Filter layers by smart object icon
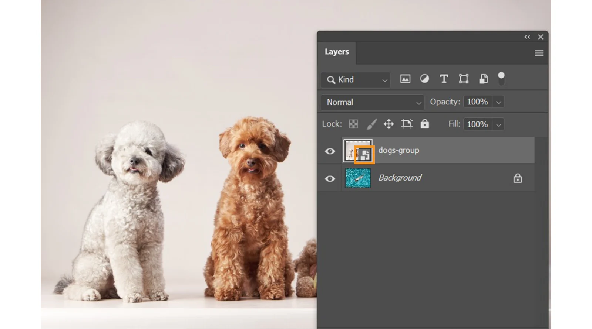Screen dimensions: 592x329 point(483,79)
